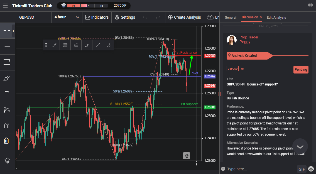Click the "Pivot" chart label
The width and height of the screenshot is (316, 174).
pyautogui.click(x=194, y=73)
